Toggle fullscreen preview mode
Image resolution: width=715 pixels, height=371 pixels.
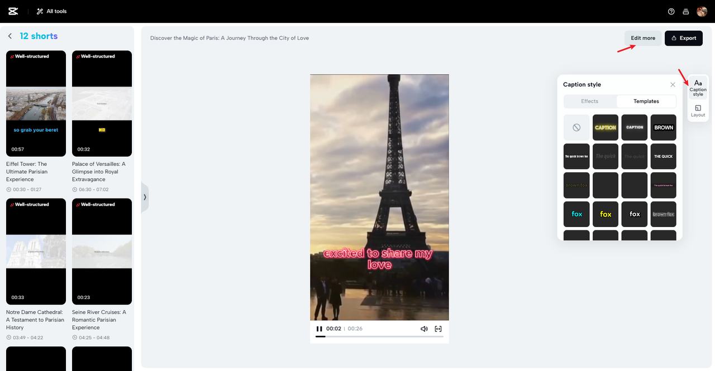click(438, 329)
